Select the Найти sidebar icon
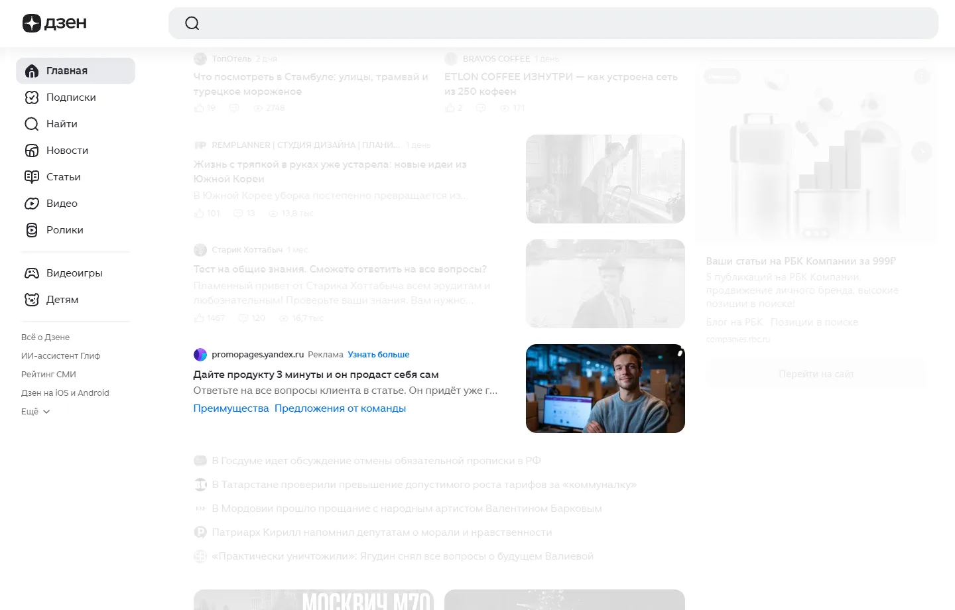This screenshot has width=955, height=610. click(32, 124)
